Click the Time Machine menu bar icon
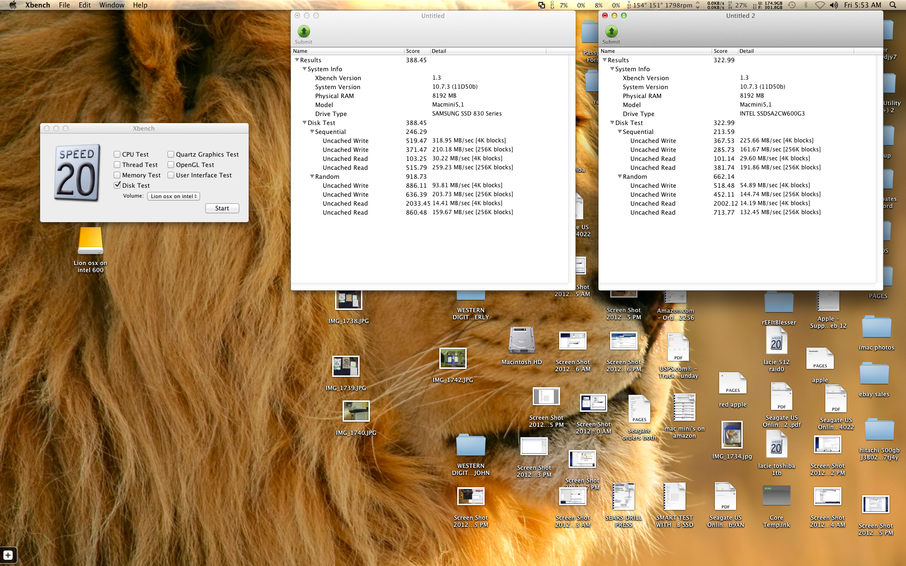906x566 pixels. (x=792, y=5)
